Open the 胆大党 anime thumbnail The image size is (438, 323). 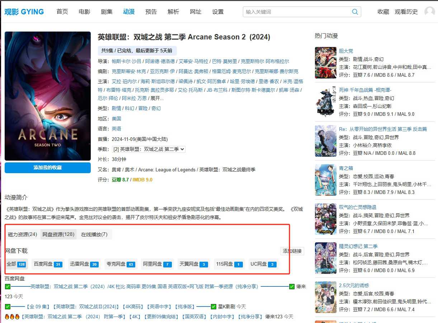(325, 63)
